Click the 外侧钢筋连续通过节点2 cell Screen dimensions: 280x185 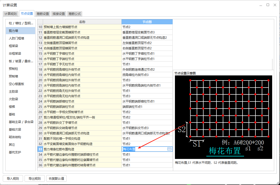pos(147,69)
